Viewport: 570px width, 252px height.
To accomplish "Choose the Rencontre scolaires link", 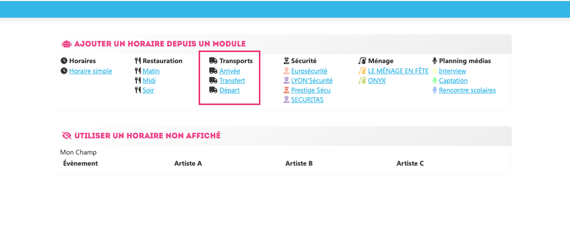I will click(467, 90).
